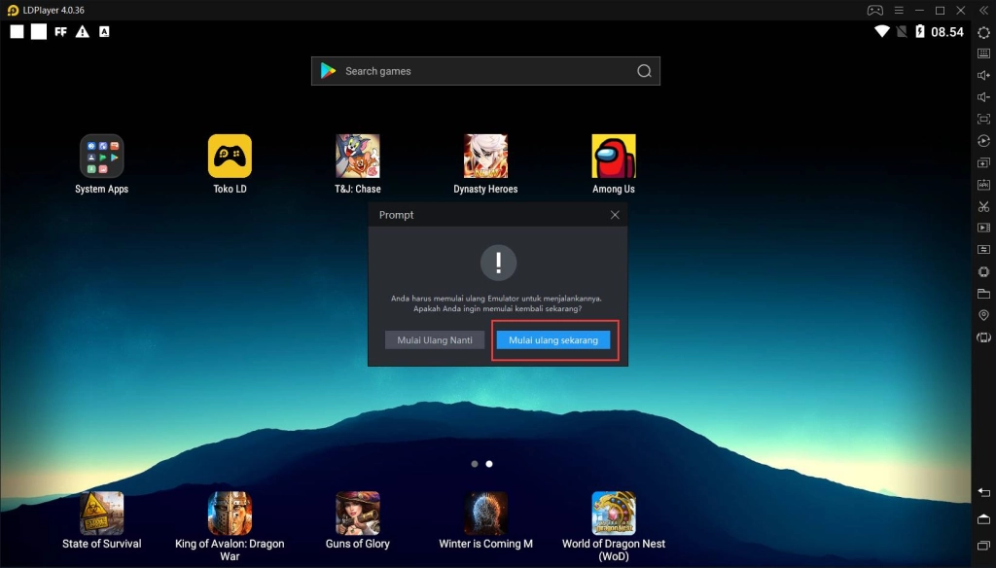The width and height of the screenshot is (996, 568).
Task: Focus the Search games input field
Action: [485, 71]
